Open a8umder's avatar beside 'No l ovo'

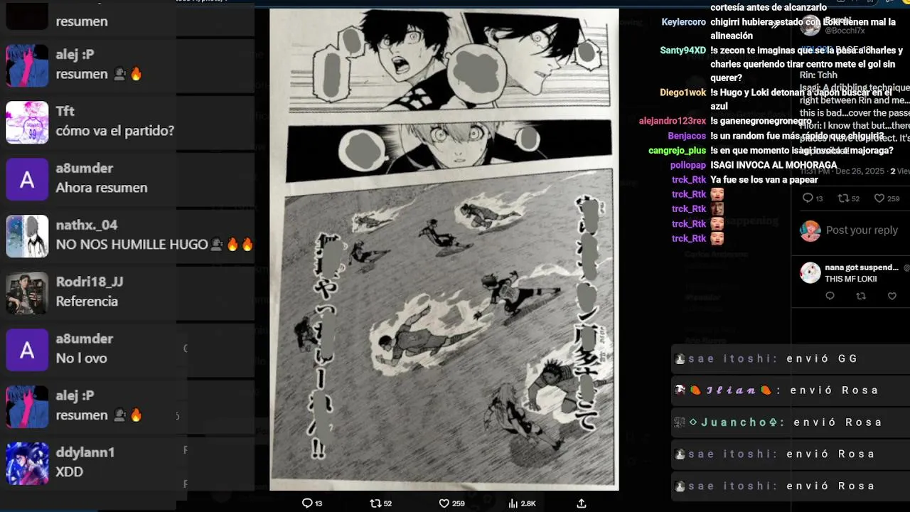pos(27,350)
